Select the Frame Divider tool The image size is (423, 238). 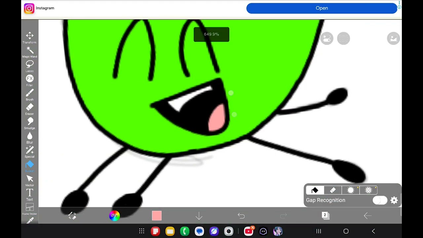(x=30, y=209)
